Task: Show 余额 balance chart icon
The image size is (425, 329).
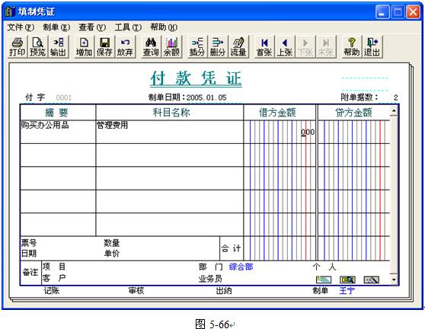Action: pyautogui.click(x=171, y=46)
